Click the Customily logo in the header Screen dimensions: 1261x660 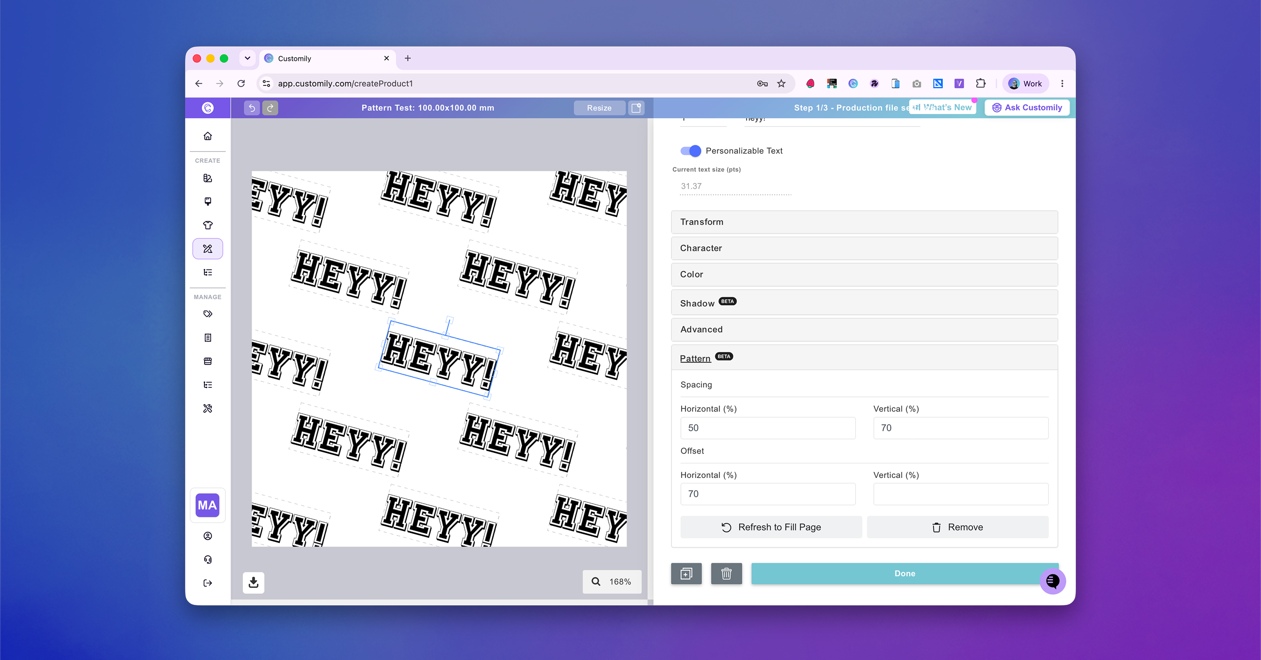click(208, 108)
